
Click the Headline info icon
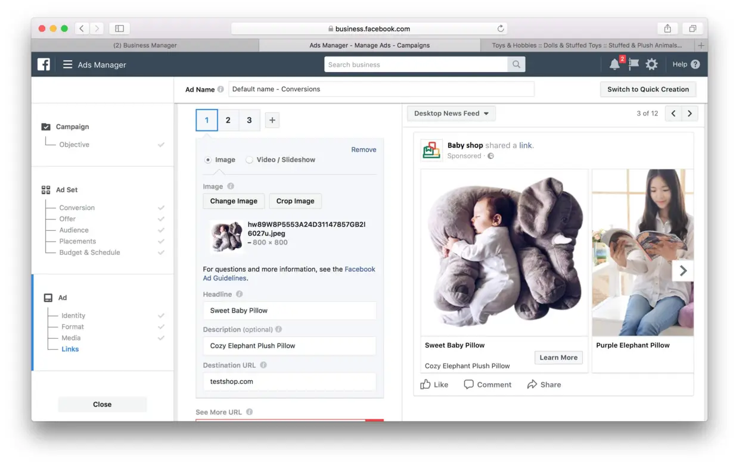[x=240, y=294]
